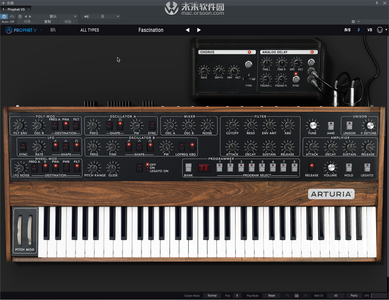Image resolution: width=389 pixels, height=300 pixels.
Task: Toggle the A440 tuning switch
Action: (331, 126)
